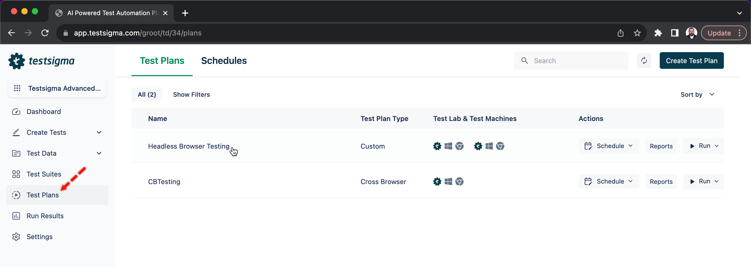Image resolution: width=751 pixels, height=267 pixels.
Task: Click the Run Results chart icon
Action: [x=16, y=216]
